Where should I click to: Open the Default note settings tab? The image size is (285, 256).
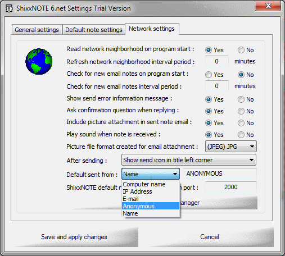94,30
